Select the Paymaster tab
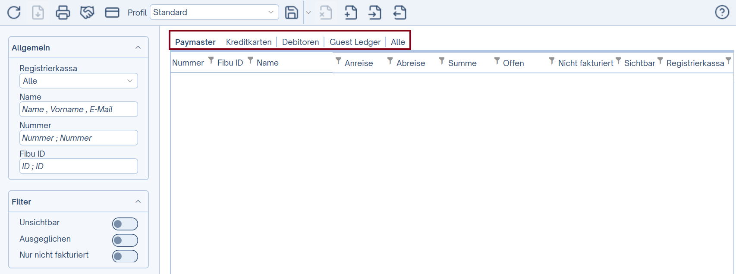 click(195, 42)
